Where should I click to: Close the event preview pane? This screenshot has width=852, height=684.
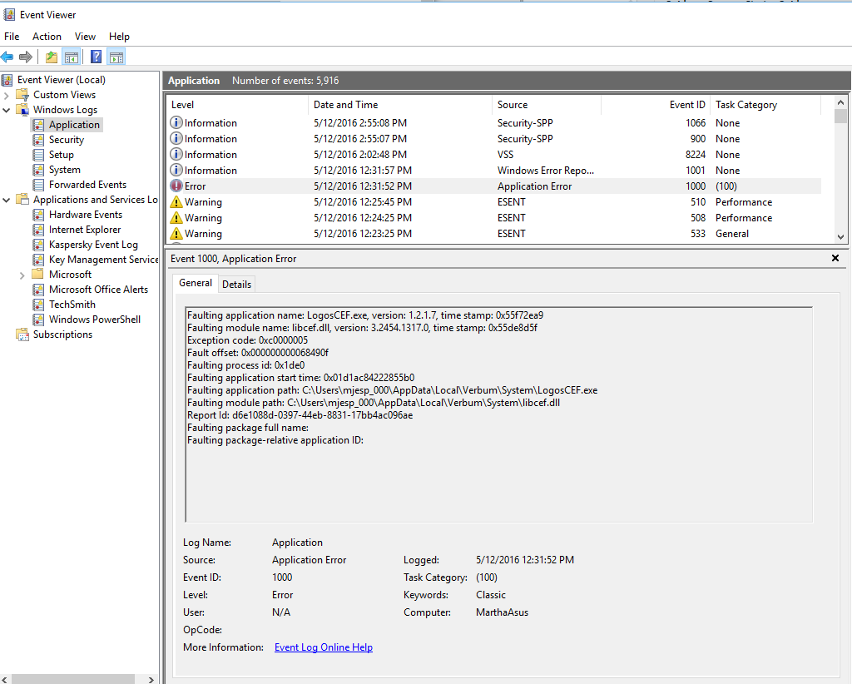pos(835,259)
